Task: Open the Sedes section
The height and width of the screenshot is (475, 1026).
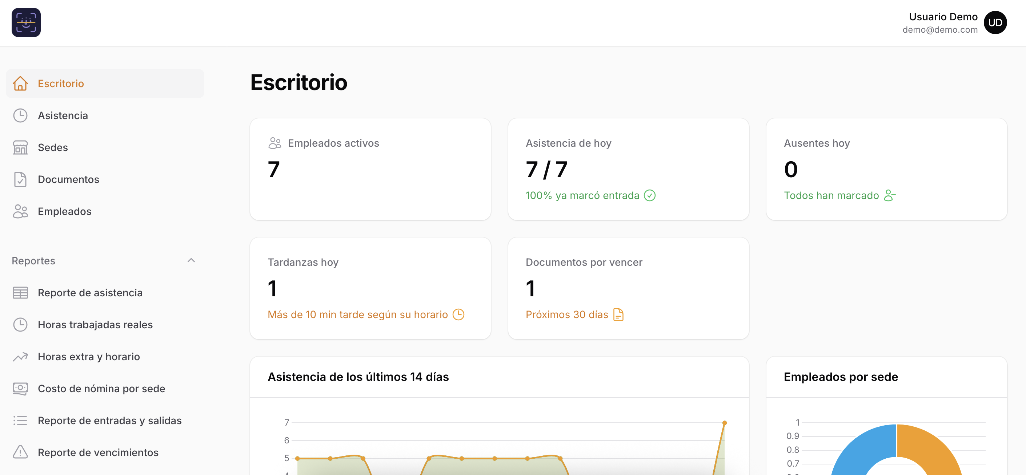Action: (105, 147)
